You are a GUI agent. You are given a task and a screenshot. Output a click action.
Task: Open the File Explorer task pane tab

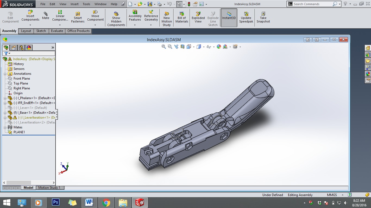(368, 61)
